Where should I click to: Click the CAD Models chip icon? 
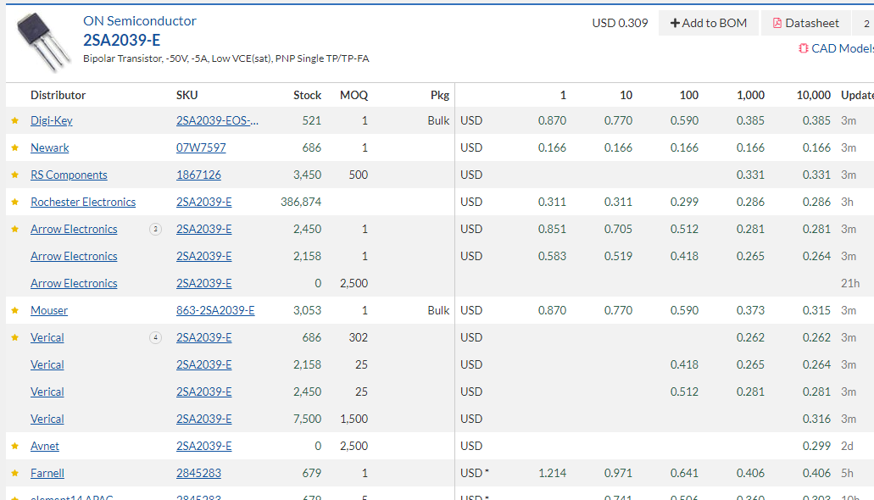pyautogui.click(x=803, y=48)
